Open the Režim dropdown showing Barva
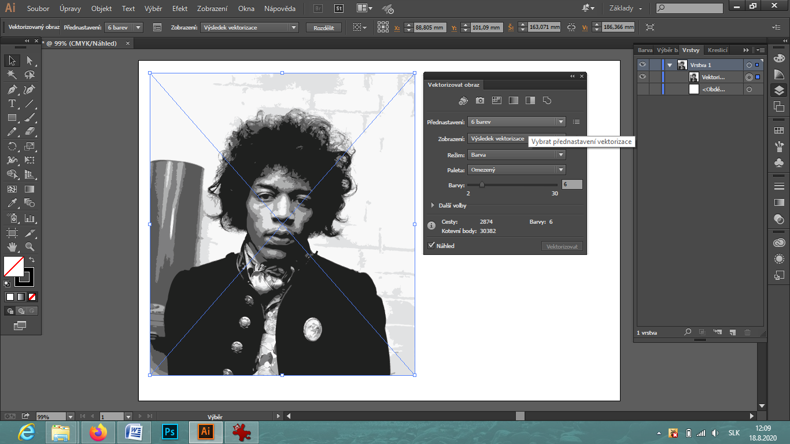Viewport: 790px width, 444px height. [x=516, y=155]
